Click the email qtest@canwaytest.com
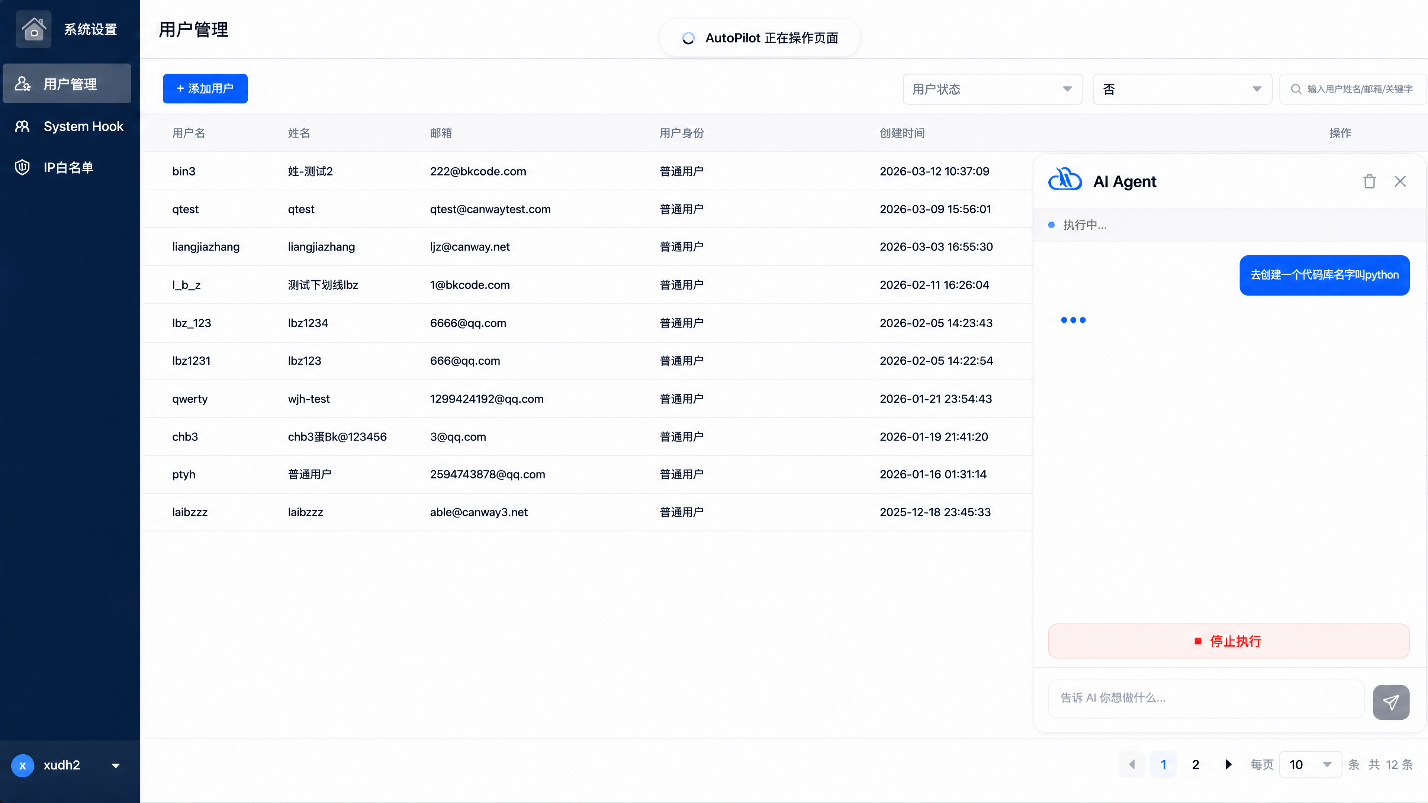Image resolution: width=1428 pixels, height=803 pixels. (x=491, y=209)
